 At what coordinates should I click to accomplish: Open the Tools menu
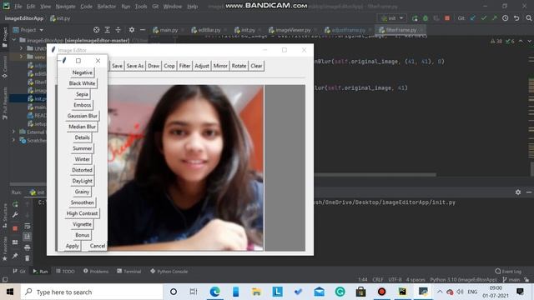point(141,7)
